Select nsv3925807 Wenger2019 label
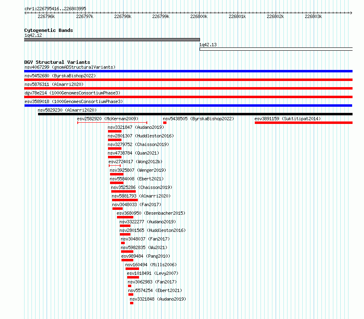364x319 pixels. pos(138,170)
